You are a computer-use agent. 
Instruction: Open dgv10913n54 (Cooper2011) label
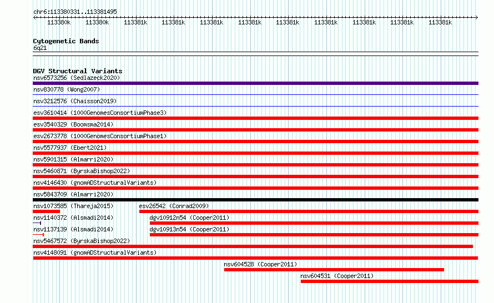tap(189, 229)
